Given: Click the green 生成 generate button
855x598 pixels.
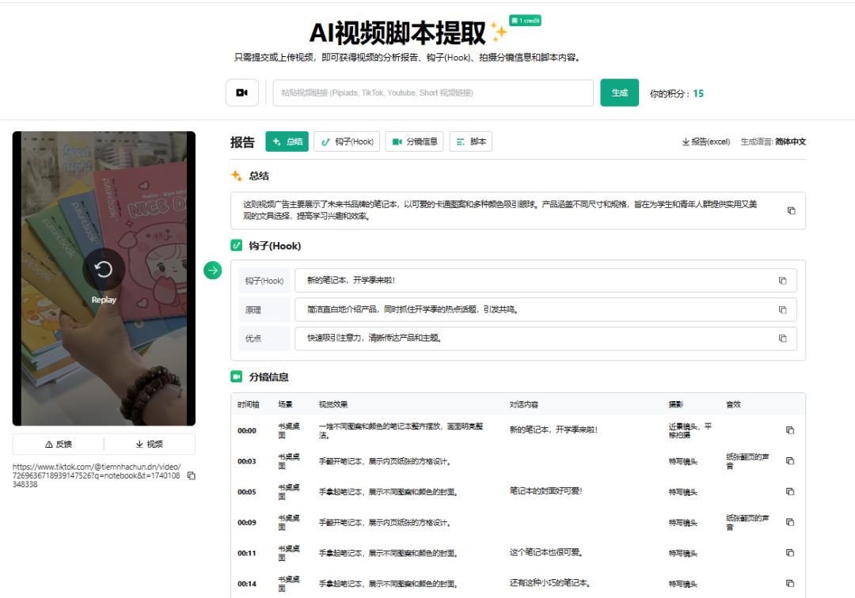Looking at the screenshot, I should click(x=619, y=93).
